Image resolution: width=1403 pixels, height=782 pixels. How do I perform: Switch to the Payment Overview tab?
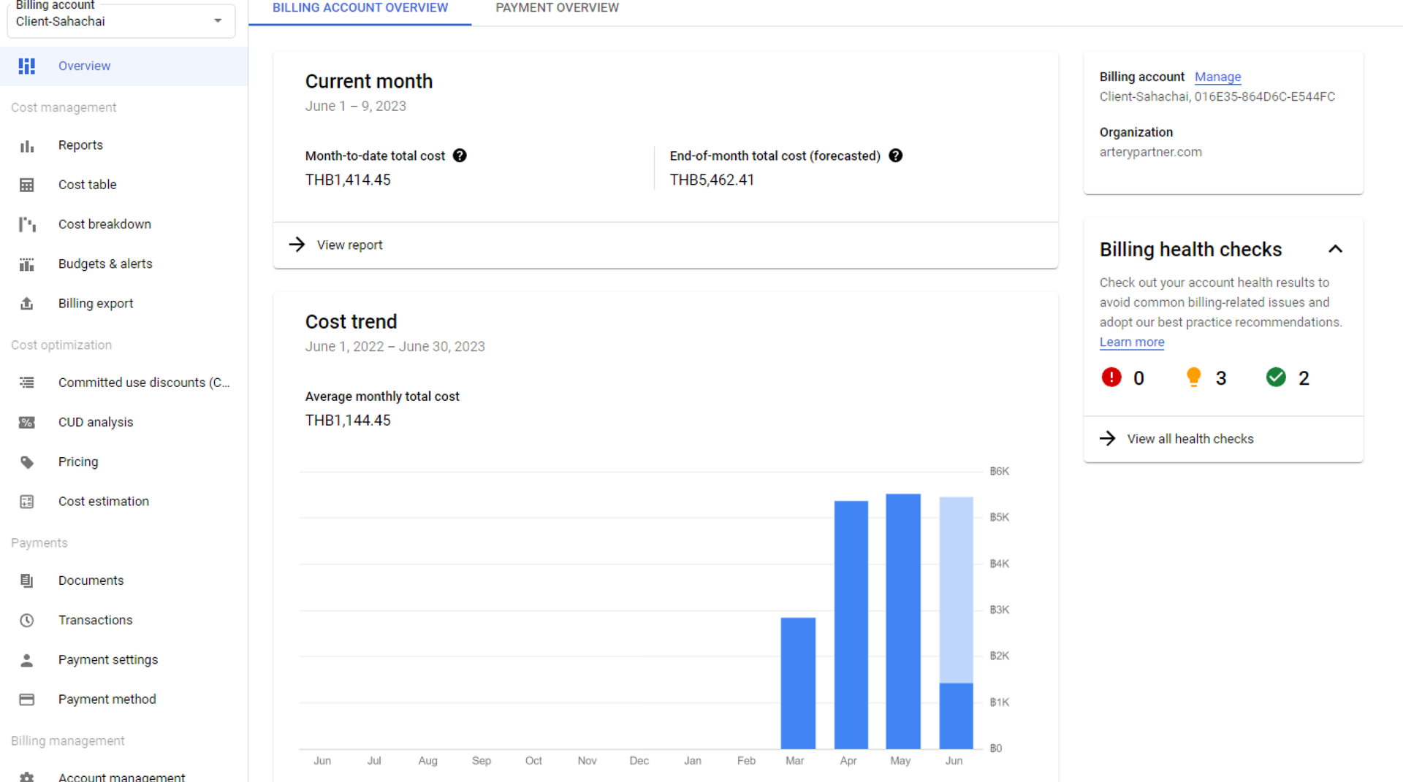tap(557, 8)
